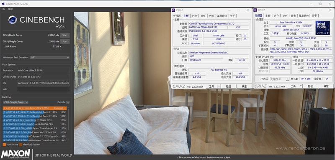
Task: Click the Socket 1851 LGA field
Action: click(291, 30)
